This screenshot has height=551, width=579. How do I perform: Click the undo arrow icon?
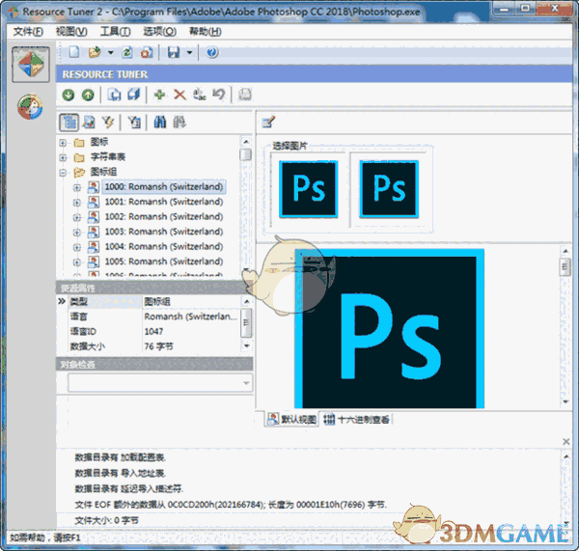pyautogui.click(x=219, y=95)
